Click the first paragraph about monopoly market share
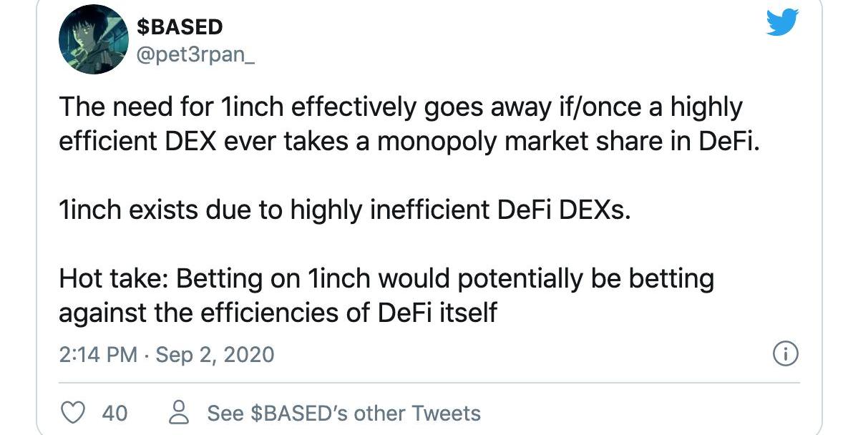The height and width of the screenshot is (435, 843). (x=401, y=124)
